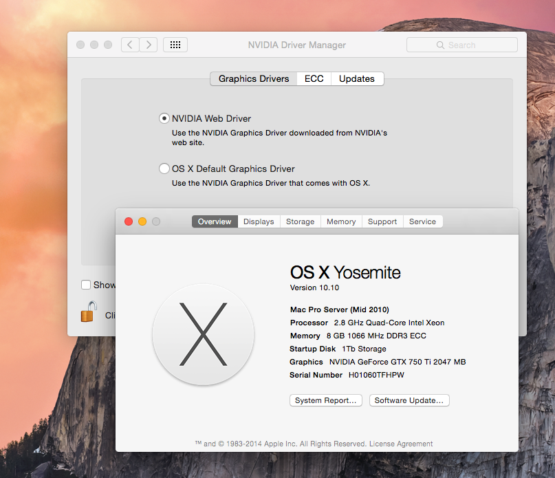
Task: Switch to Graphics Drivers tab
Action: 254,78
